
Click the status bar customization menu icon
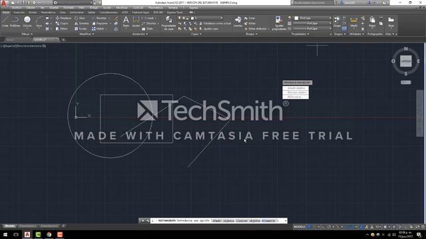423,227
